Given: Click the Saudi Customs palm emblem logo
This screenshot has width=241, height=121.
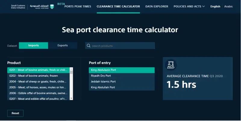Looking at the screenshot, I should 52,7.
